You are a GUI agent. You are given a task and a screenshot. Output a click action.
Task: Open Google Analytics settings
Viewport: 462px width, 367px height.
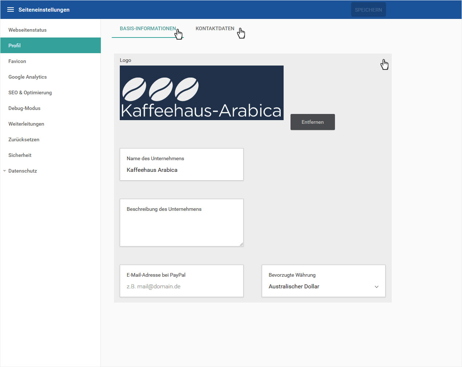pos(51,77)
